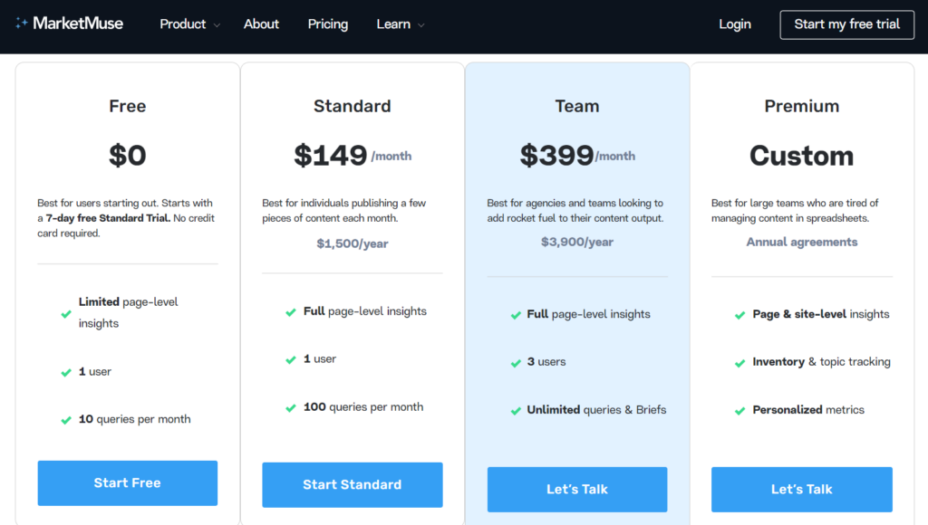Click Start my free trial button

[x=847, y=24]
